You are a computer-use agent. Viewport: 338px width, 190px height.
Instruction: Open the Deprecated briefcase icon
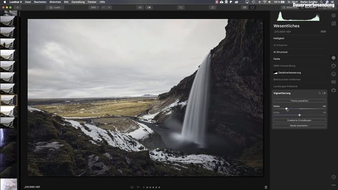(x=333, y=90)
